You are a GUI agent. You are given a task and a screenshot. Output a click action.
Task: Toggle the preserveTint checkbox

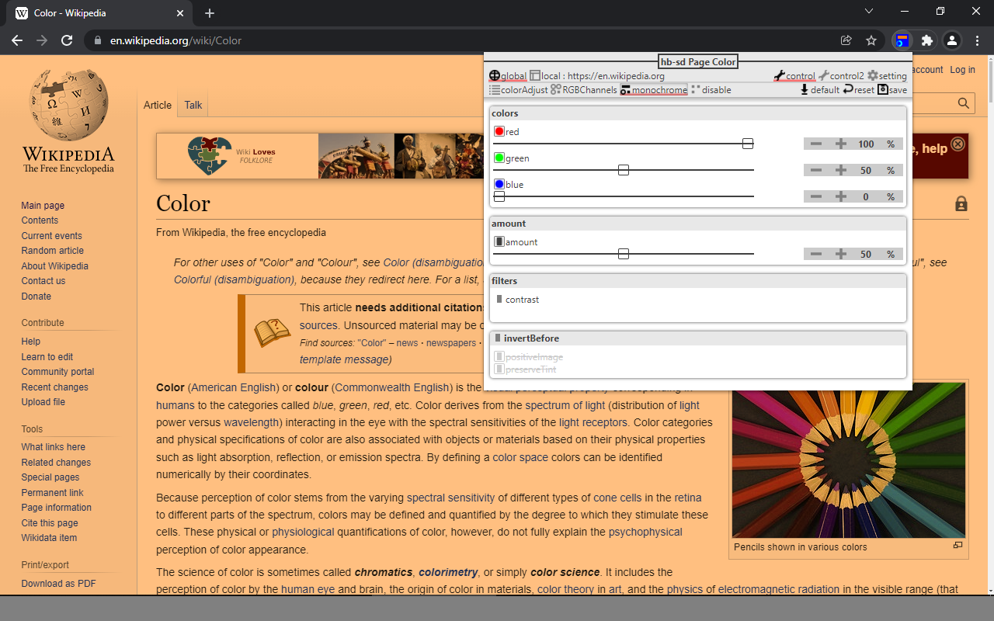coord(499,369)
